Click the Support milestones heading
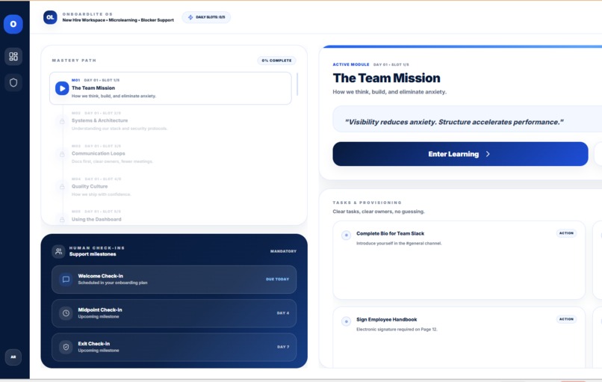The height and width of the screenshot is (382, 602). [x=93, y=254]
